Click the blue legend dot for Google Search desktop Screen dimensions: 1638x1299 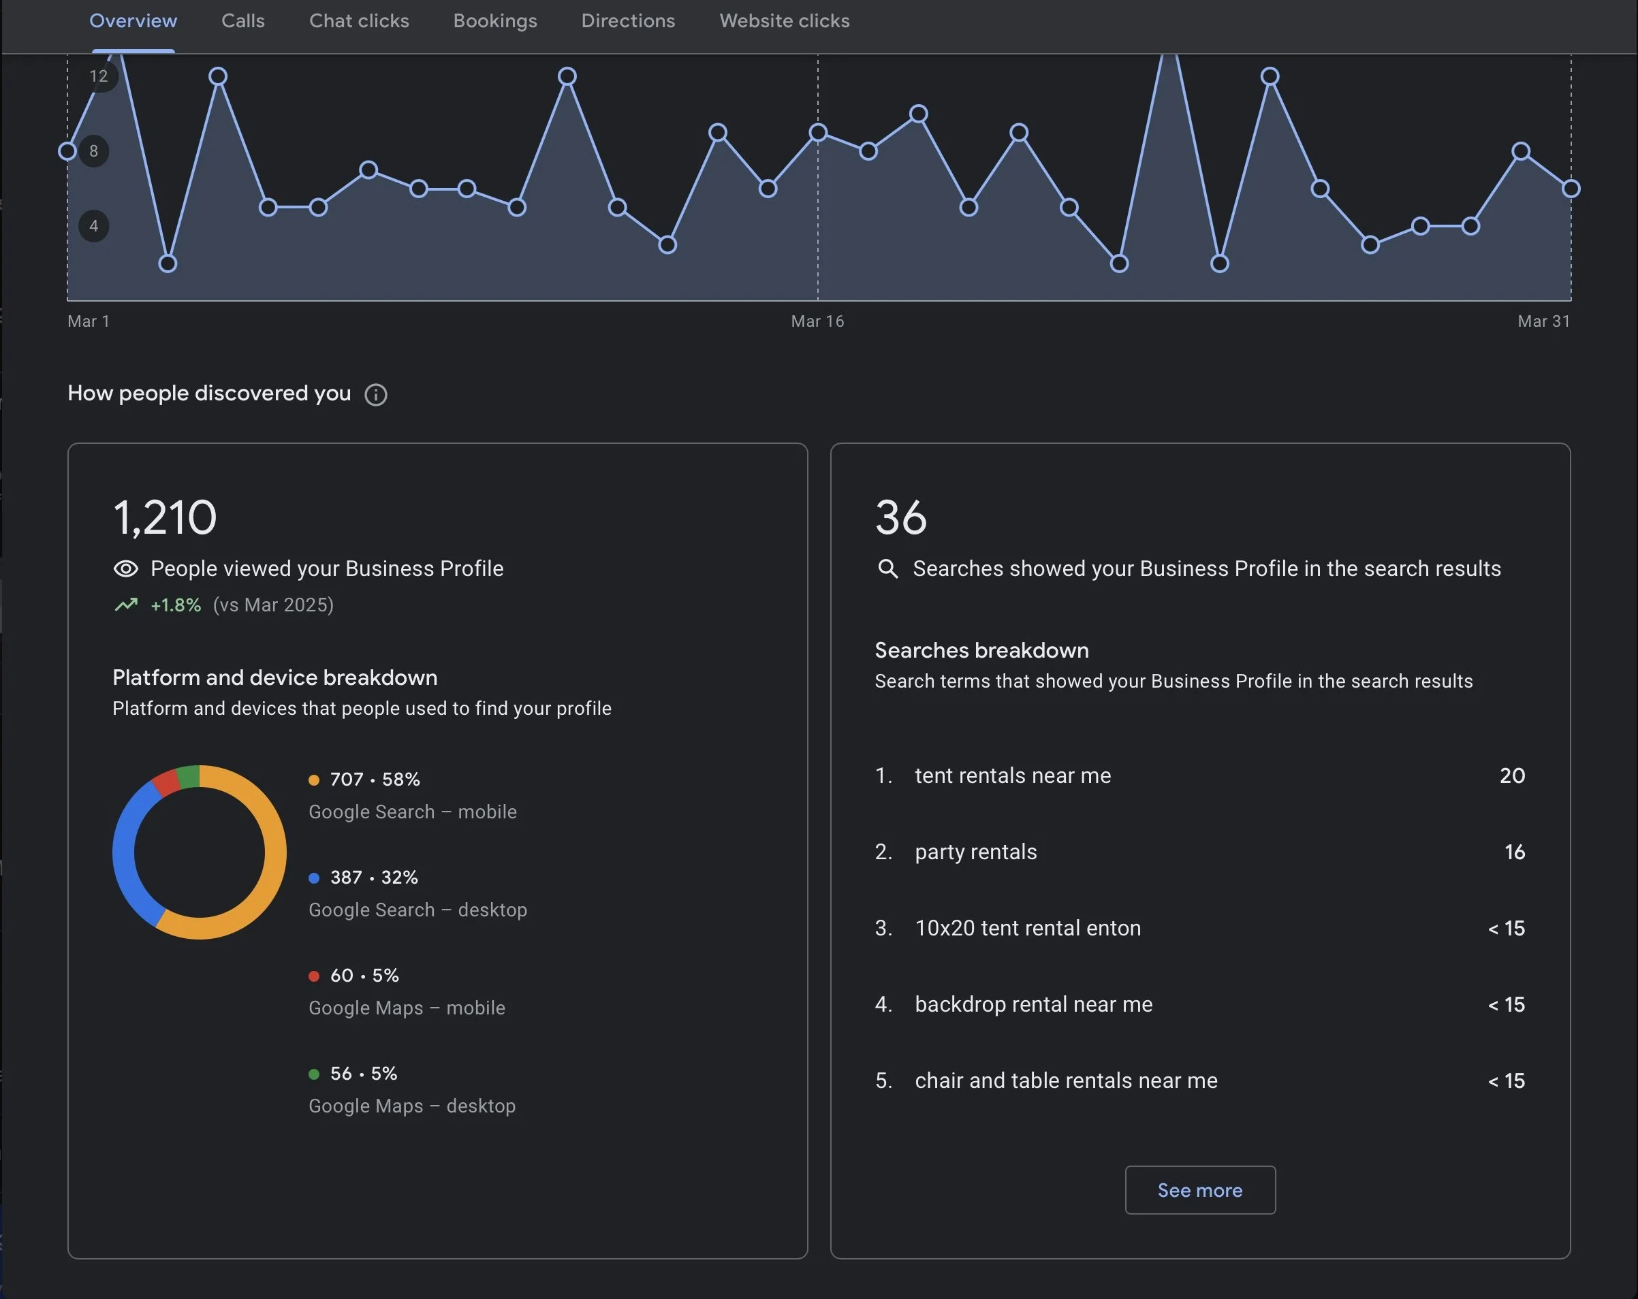[314, 879]
